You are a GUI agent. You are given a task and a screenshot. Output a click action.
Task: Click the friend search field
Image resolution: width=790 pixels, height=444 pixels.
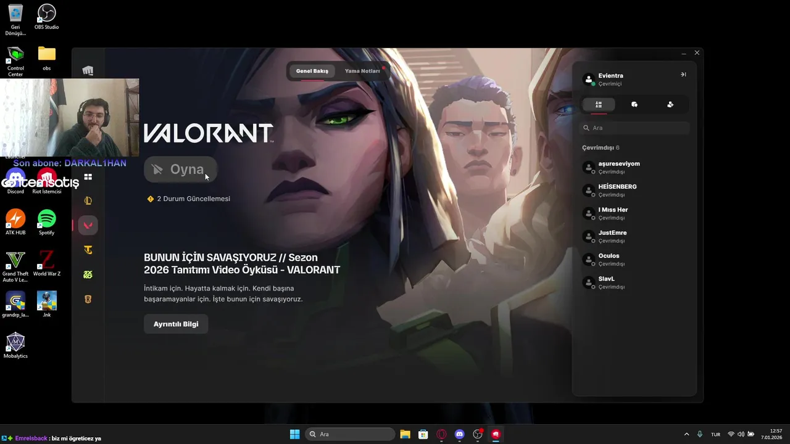[x=634, y=128]
